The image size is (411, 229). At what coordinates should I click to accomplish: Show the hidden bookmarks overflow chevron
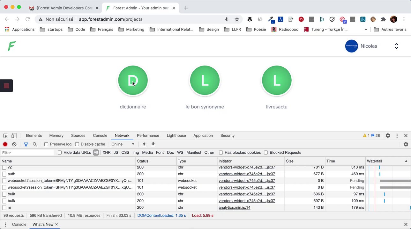coord(365,29)
